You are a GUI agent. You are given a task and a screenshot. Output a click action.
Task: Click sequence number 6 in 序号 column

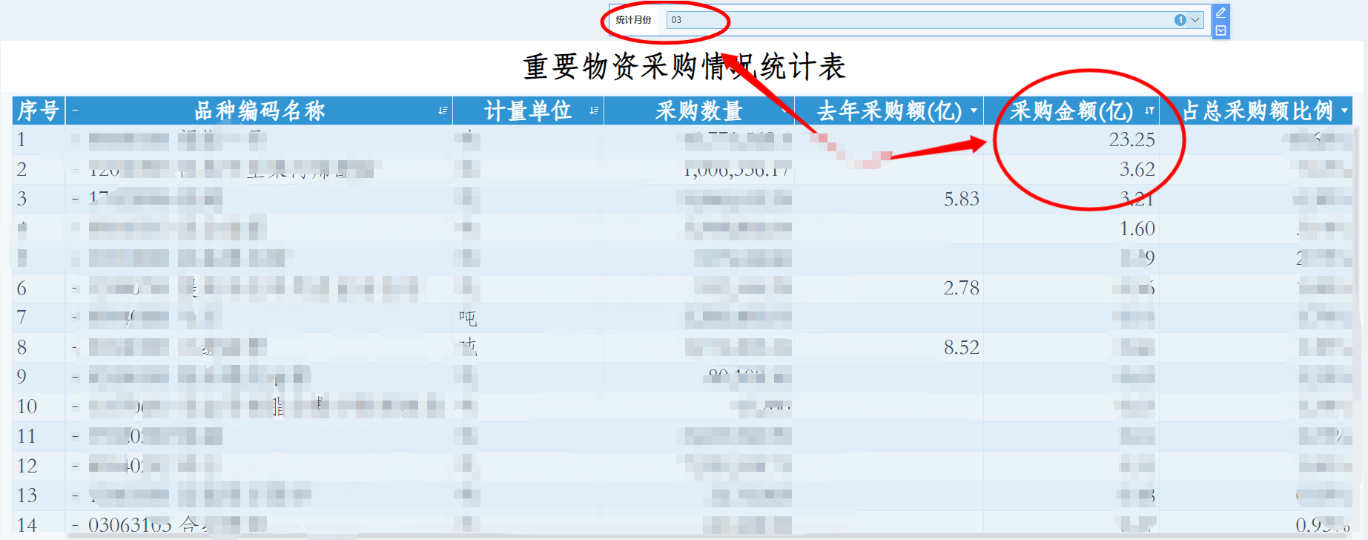[x=22, y=288]
